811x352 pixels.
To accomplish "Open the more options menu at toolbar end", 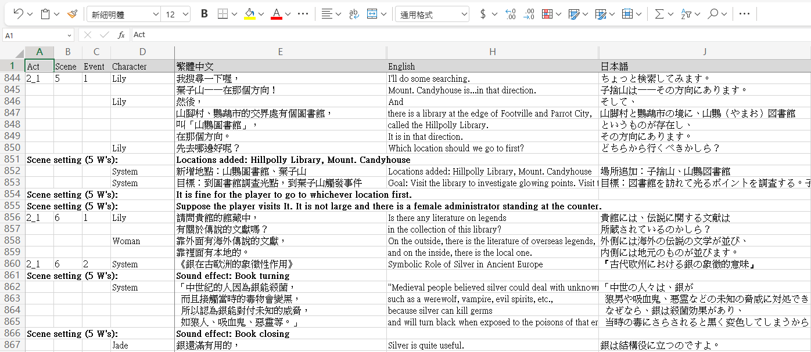I will pos(744,14).
